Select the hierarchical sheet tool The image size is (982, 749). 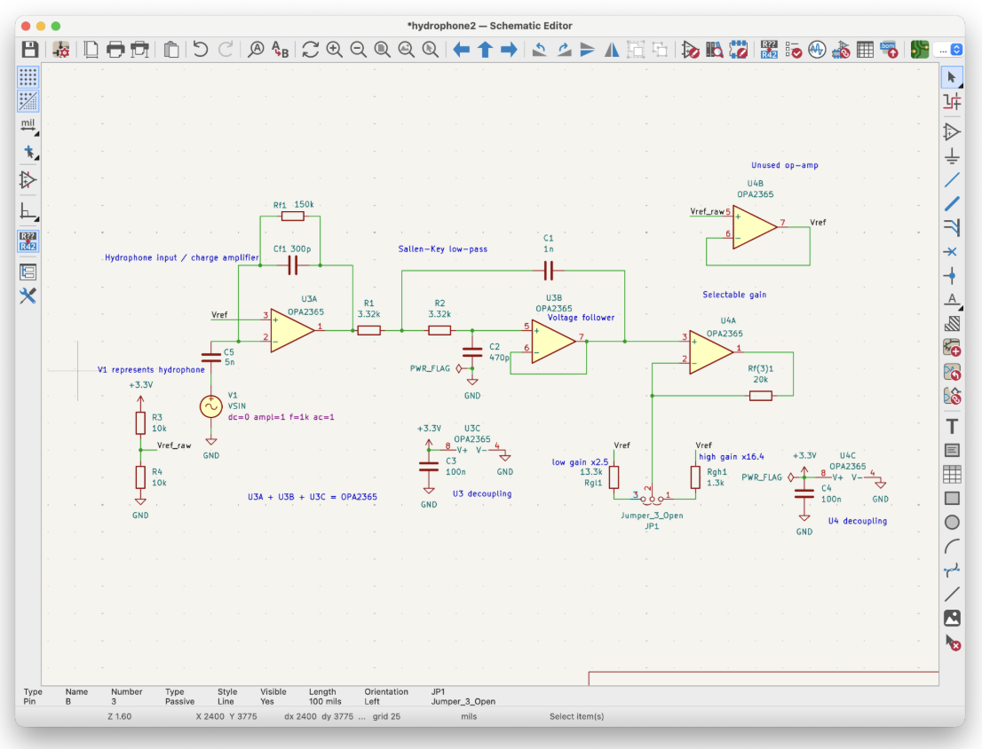coord(952,347)
